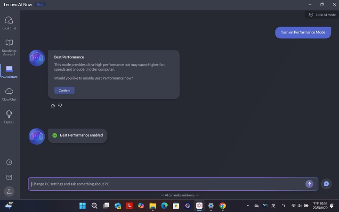Image resolution: width=339 pixels, height=212 pixels.
Task: Switch the input language indicator 英
Action: click(x=273, y=206)
